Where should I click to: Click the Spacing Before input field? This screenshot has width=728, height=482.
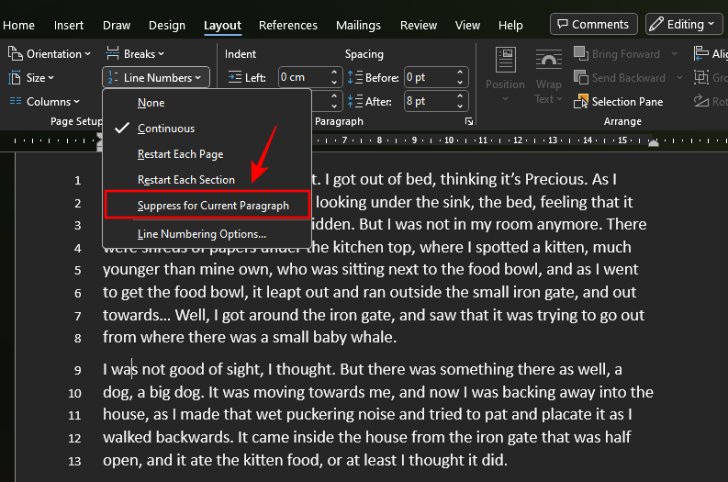[x=430, y=77]
